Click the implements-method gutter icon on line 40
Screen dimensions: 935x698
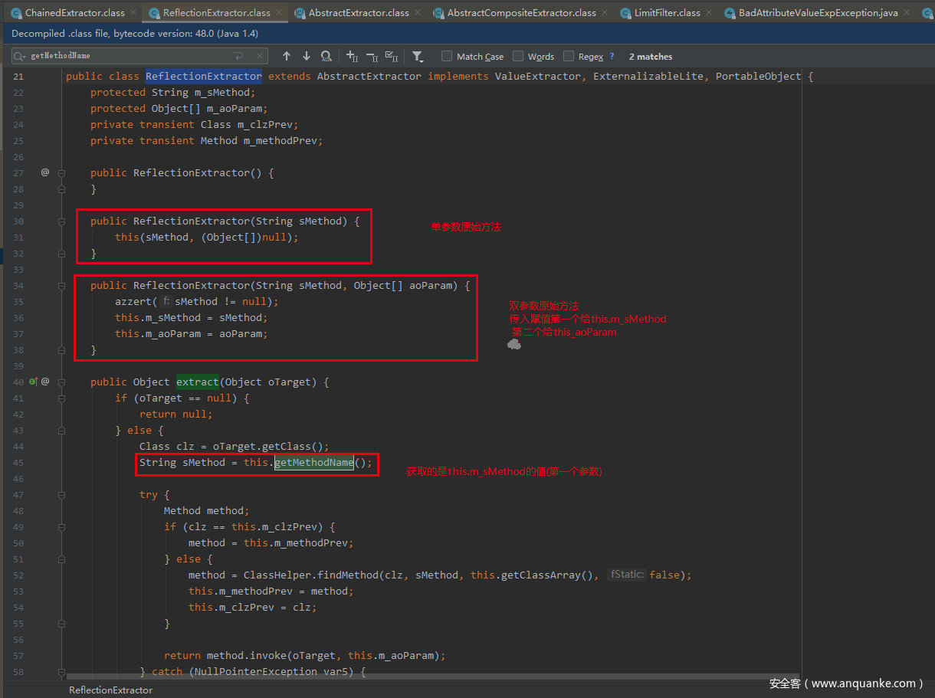(33, 382)
